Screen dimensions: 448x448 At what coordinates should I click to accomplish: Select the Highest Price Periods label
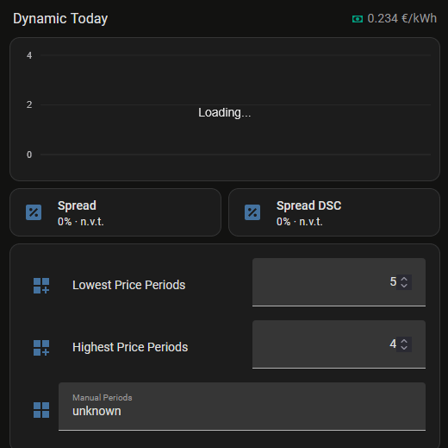pyautogui.click(x=130, y=347)
